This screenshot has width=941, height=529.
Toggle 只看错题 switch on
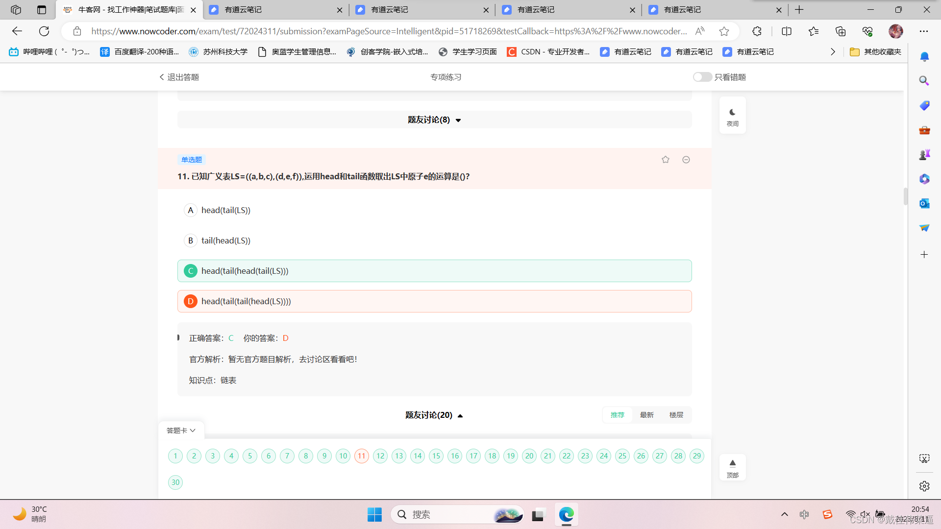pos(702,77)
